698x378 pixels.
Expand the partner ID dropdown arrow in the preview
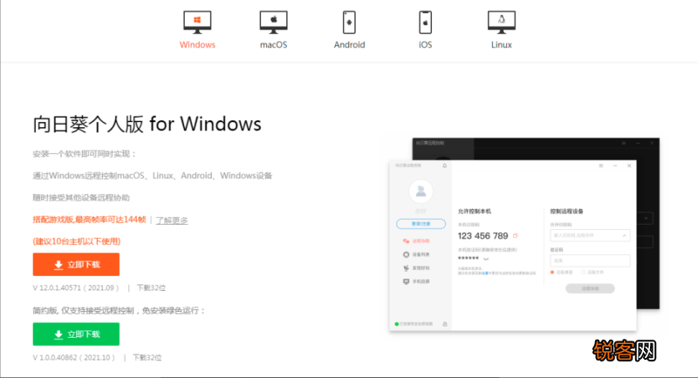tap(624, 235)
